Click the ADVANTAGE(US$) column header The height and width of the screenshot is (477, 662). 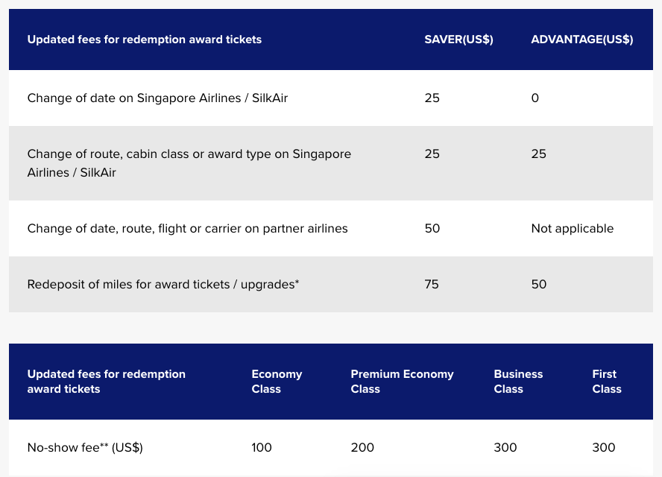click(581, 40)
